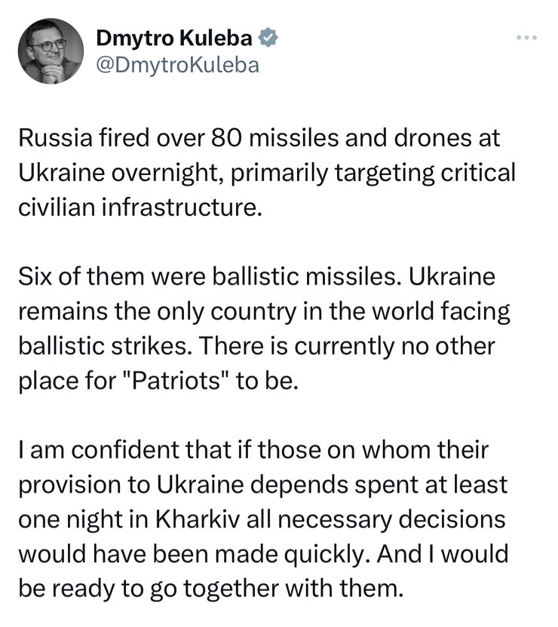The image size is (558, 627).
Task: Click the last line of the tweet
Action: pyautogui.click(x=214, y=587)
